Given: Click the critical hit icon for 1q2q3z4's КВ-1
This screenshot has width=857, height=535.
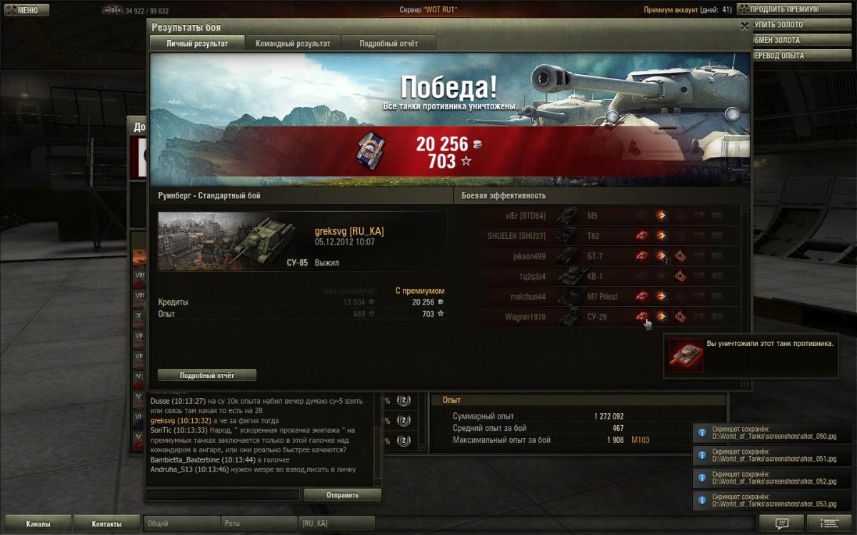Looking at the screenshot, I should click(681, 276).
